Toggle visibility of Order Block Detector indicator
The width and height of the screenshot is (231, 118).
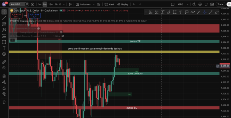click(x=63, y=36)
